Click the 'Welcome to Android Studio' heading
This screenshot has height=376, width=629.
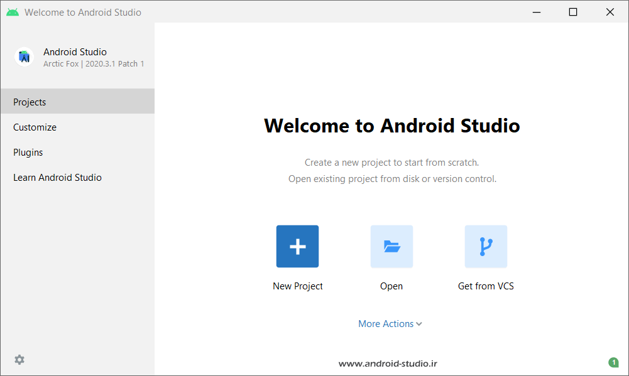pos(392,126)
